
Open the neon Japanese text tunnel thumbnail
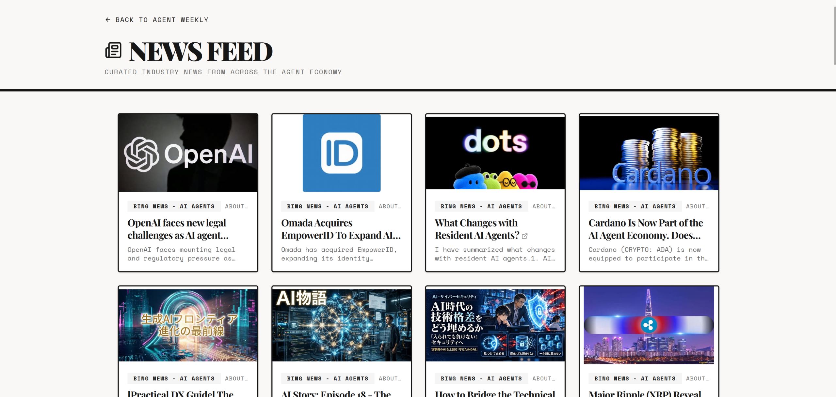(188, 325)
